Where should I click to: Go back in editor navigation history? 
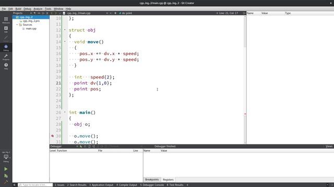pyautogui.click(x=52, y=13)
